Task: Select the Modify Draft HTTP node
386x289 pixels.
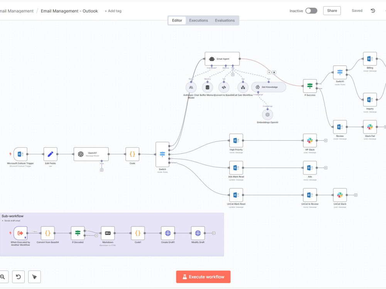Action: click(198, 233)
